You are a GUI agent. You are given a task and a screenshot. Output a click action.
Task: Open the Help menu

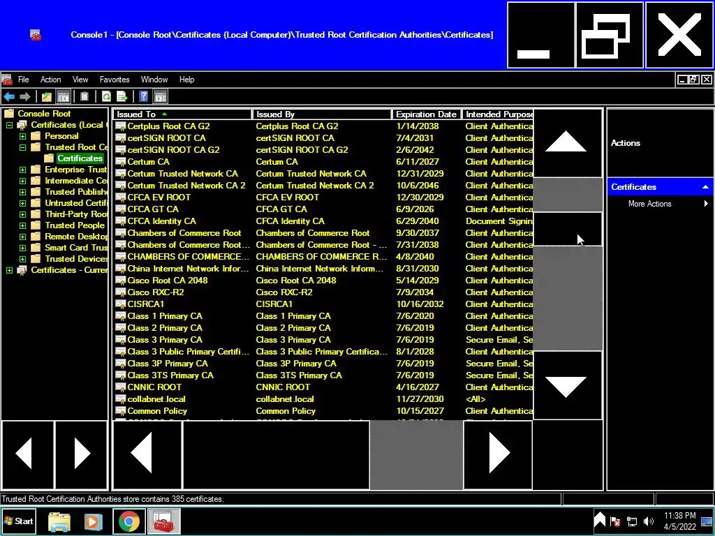coord(186,80)
